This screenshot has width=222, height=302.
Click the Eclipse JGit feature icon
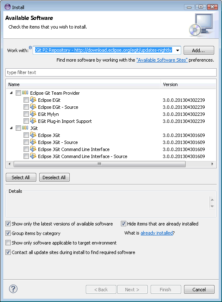click(x=33, y=135)
